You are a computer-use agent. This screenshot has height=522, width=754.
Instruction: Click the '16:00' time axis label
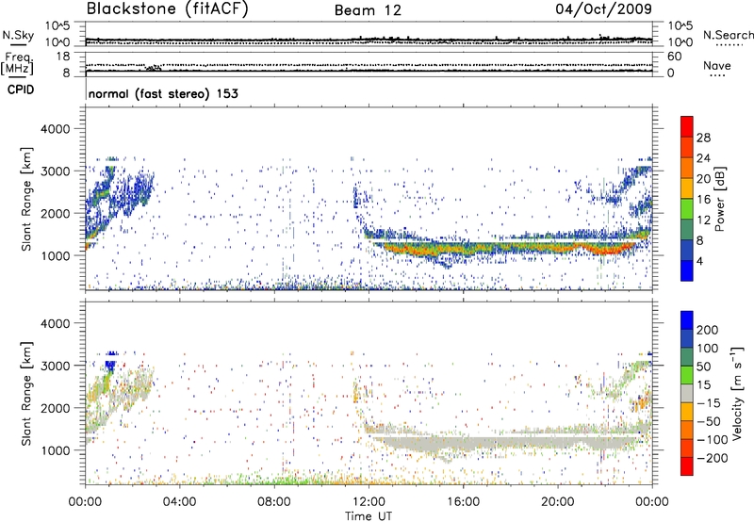tap(463, 502)
